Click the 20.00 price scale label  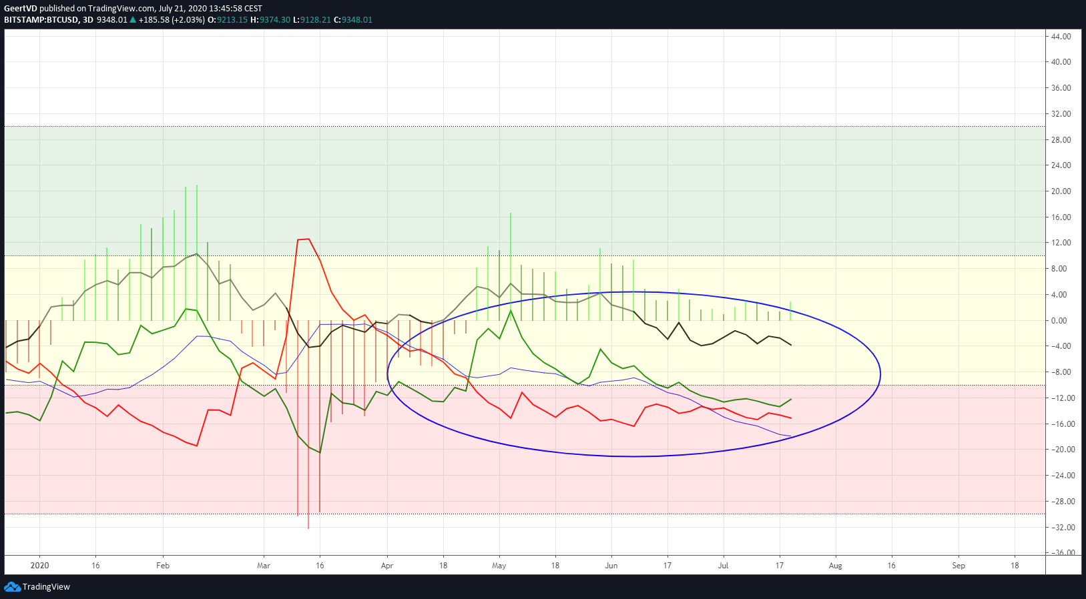[x=1061, y=191]
